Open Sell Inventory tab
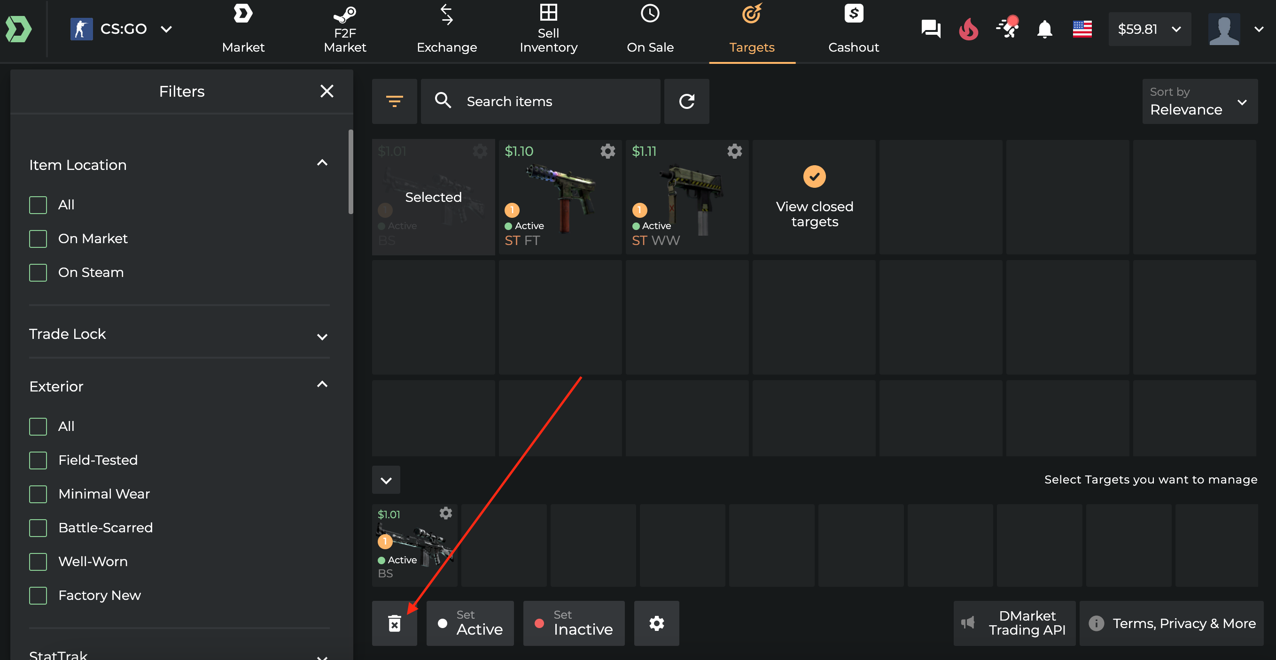 coord(548,29)
